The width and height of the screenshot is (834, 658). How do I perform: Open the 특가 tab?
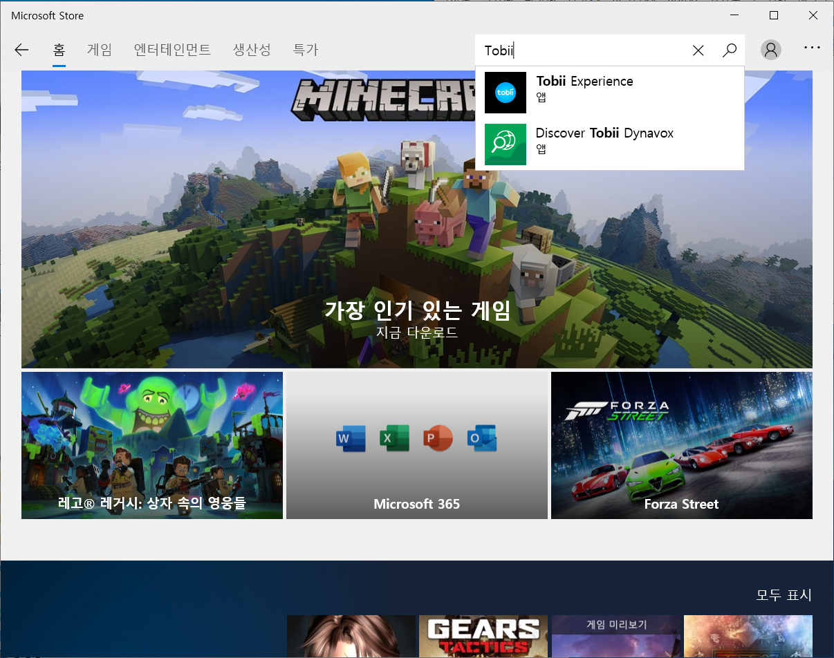(x=306, y=50)
